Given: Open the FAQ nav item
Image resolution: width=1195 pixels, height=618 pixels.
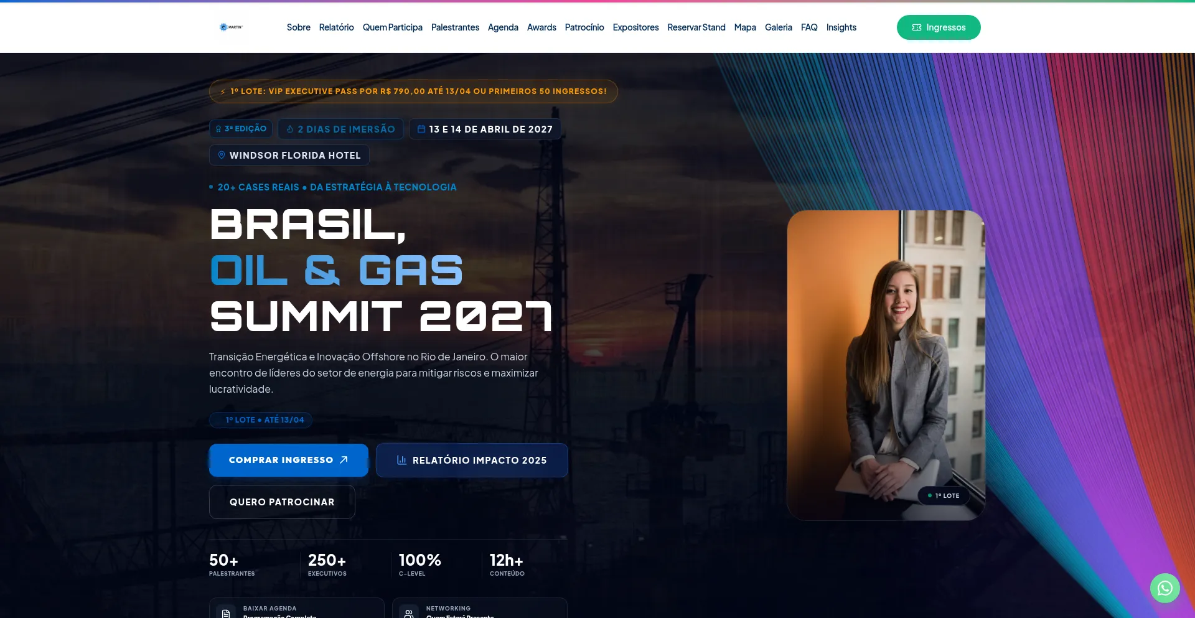Looking at the screenshot, I should coord(809,27).
